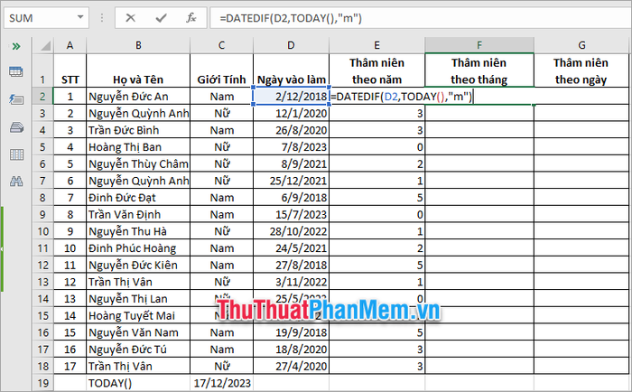Click the vertical dots handle beside Name Box
The height and width of the screenshot is (392, 632).
click(x=102, y=18)
